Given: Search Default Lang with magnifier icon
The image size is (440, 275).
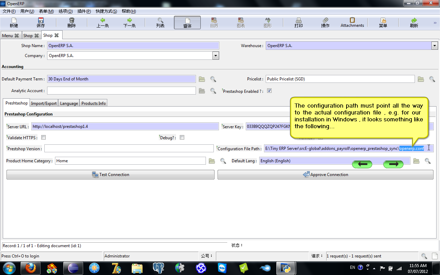Looking at the screenshot, I should tap(428, 161).
